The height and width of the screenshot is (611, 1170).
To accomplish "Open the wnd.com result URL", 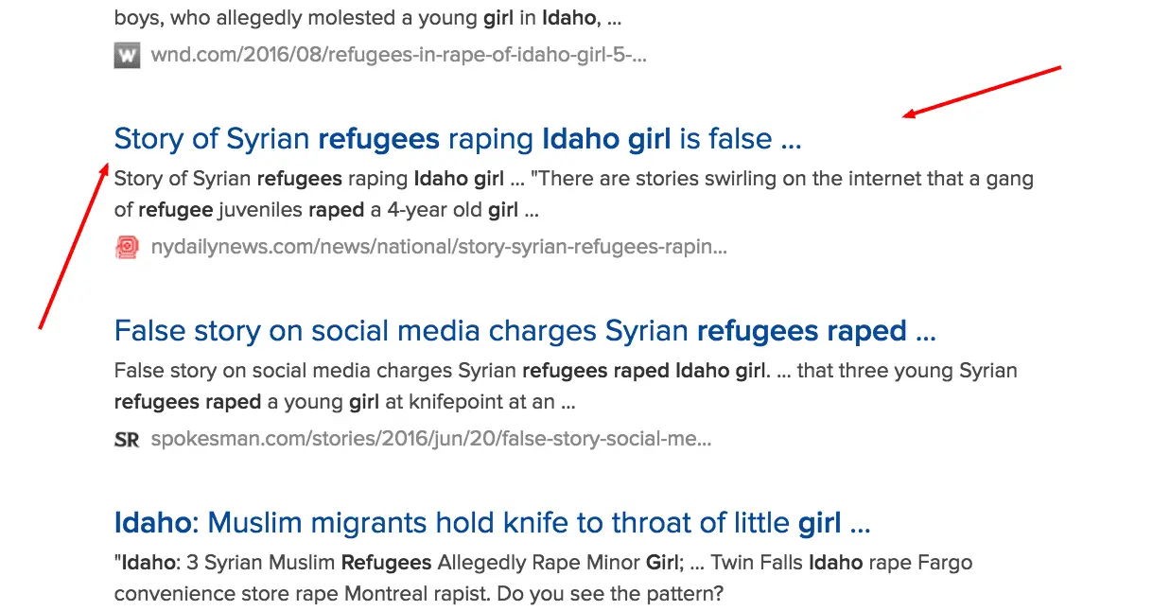I will coord(398,55).
